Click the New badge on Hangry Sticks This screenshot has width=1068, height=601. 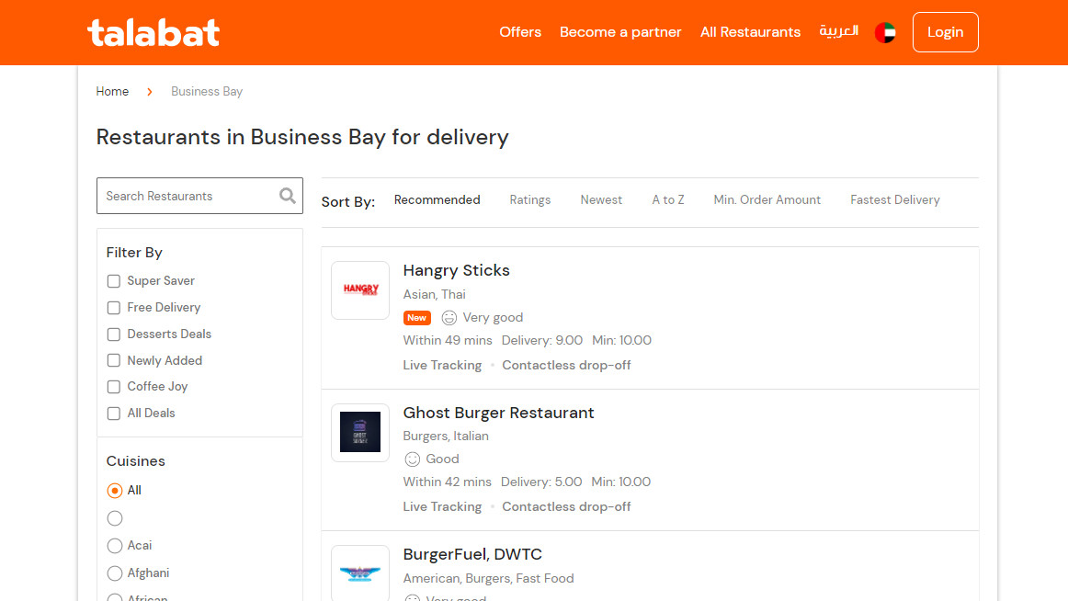(417, 317)
